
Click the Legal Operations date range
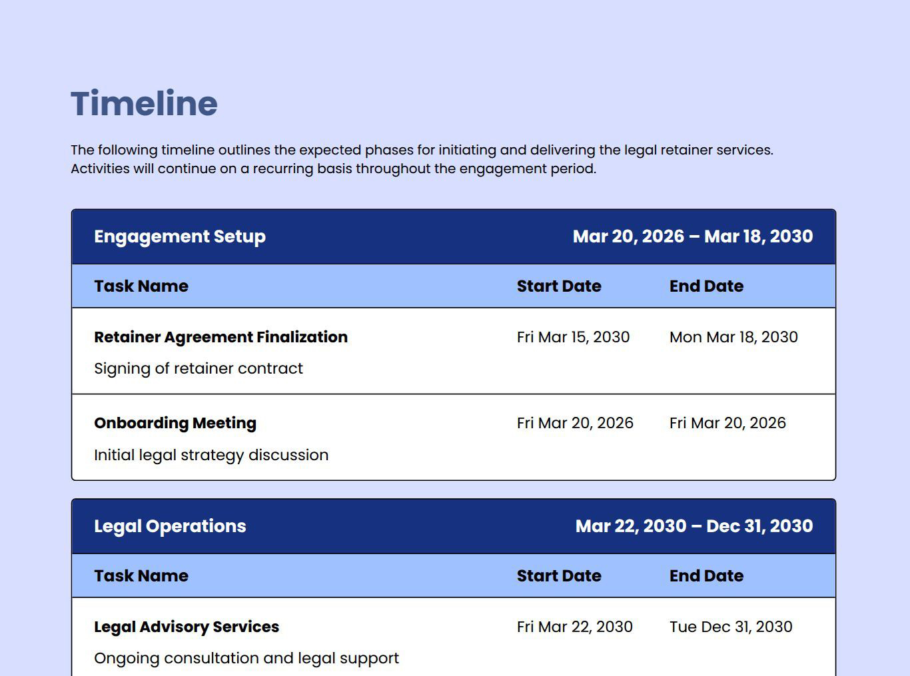click(693, 526)
